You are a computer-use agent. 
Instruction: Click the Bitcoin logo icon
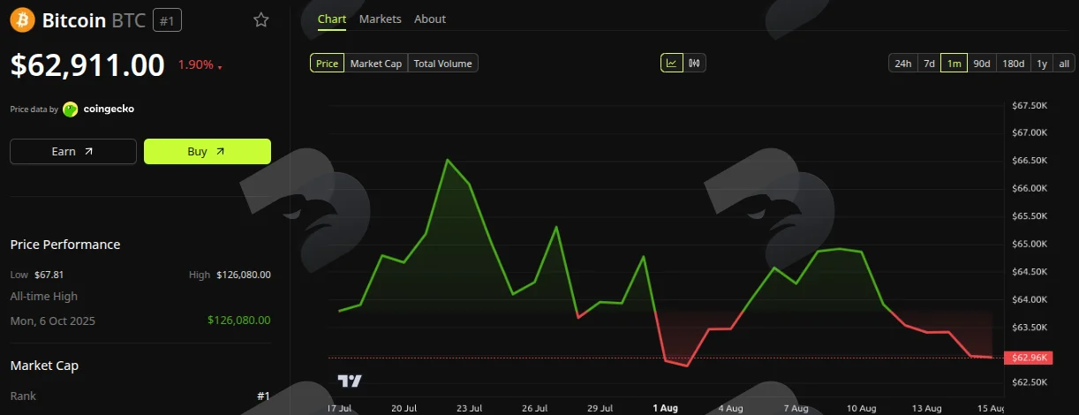tap(22, 19)
